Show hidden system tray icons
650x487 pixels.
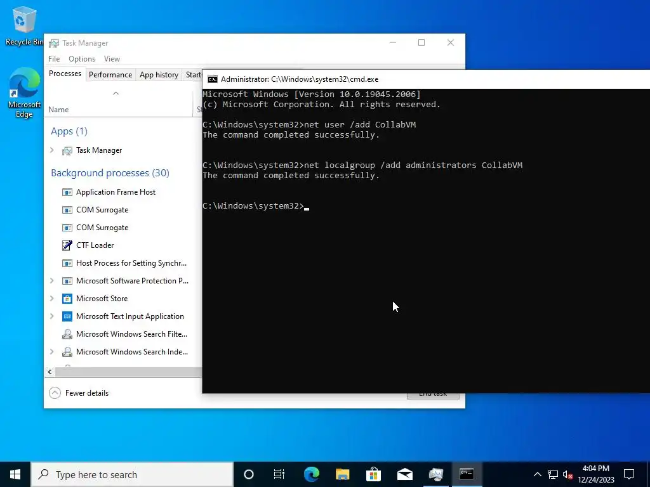pyautogui.click(x=537, y=474)
